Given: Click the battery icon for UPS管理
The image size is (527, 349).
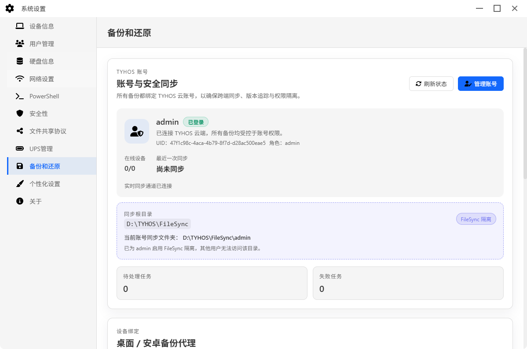Looking at the screenshot, I should click(x=20, y=148).
